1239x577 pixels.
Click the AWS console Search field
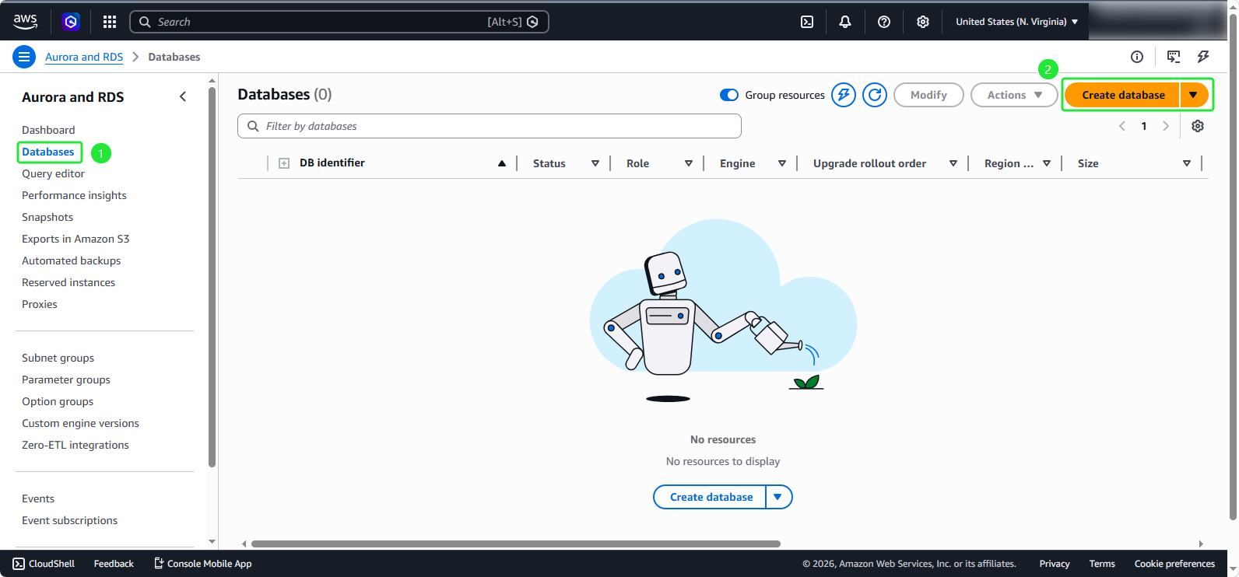[339, 22]
